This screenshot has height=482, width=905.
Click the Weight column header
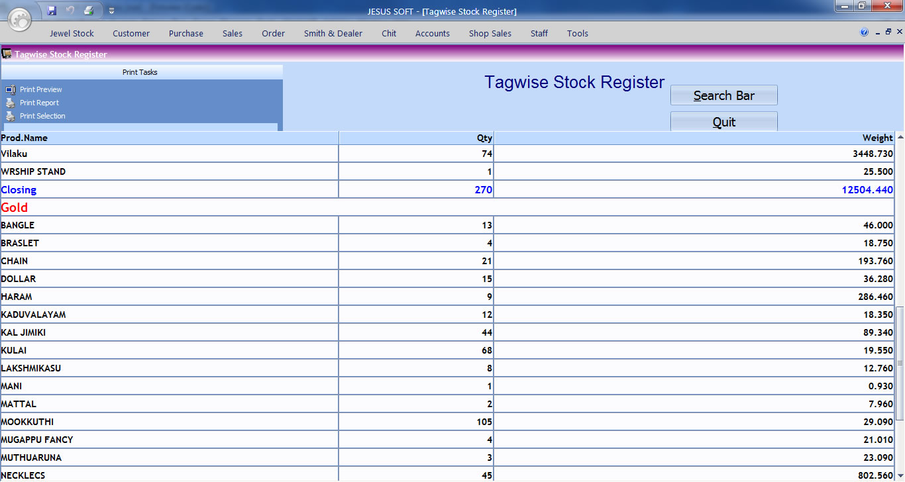694,138
